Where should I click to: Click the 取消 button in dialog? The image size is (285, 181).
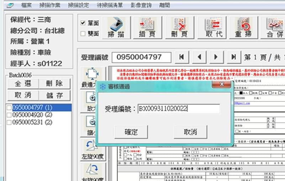point(190,132)
